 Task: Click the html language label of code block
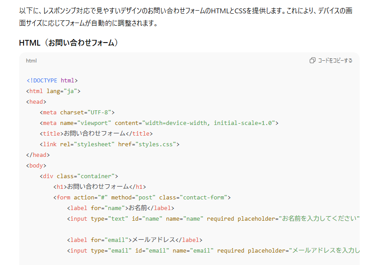click(x=31, y=61)
